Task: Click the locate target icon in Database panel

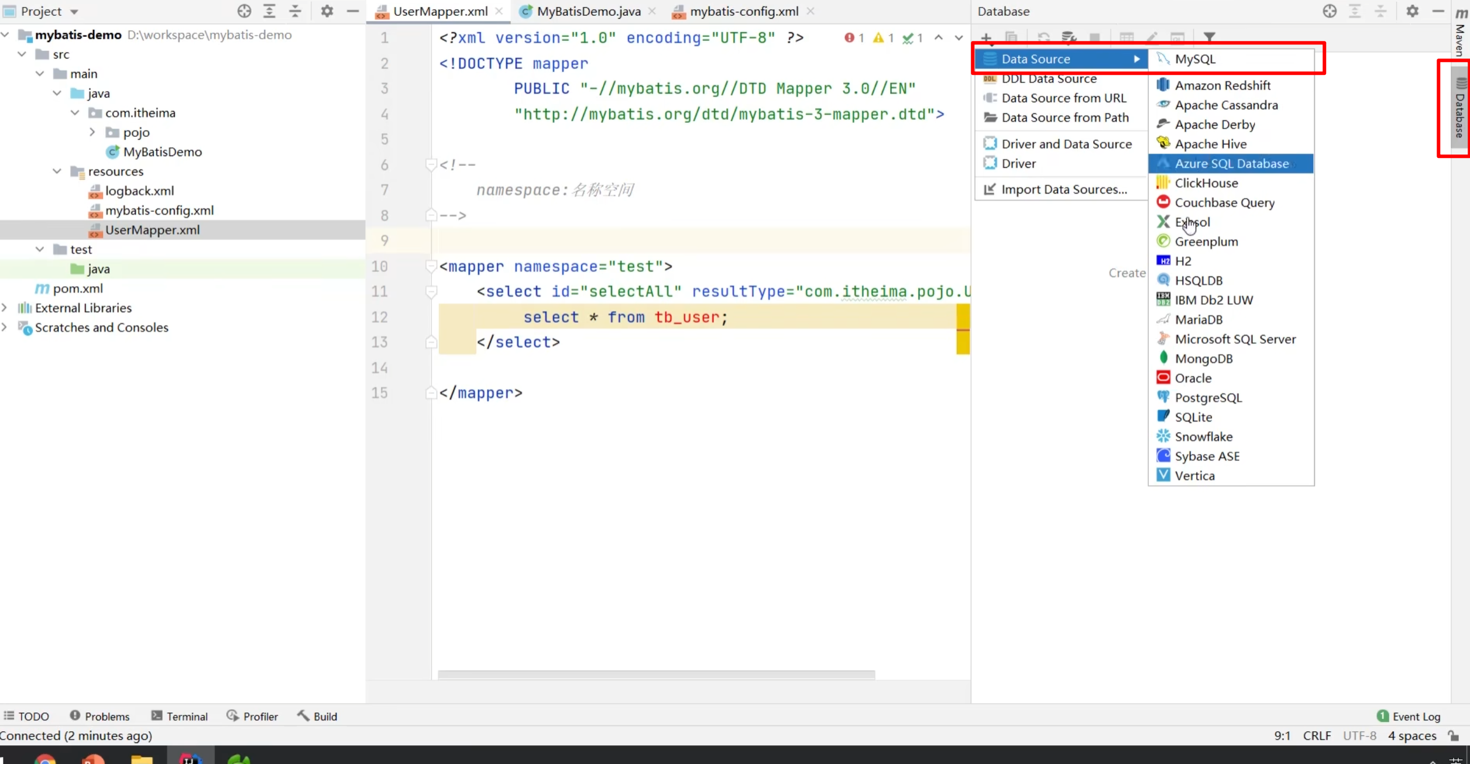Action: 1330,11
